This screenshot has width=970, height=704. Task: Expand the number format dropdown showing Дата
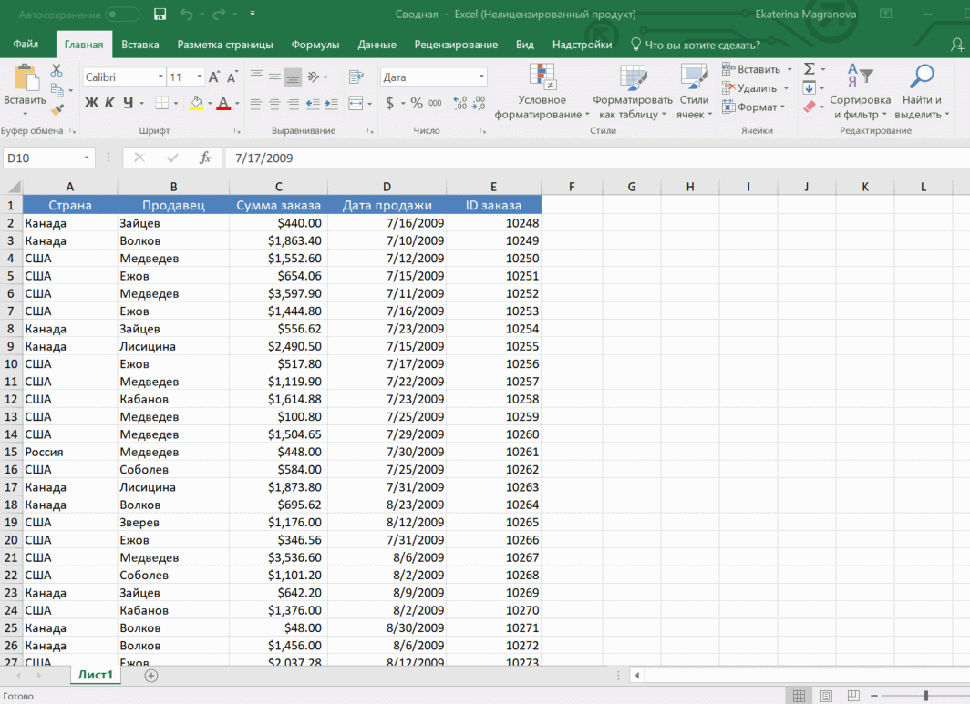point(481,77)
